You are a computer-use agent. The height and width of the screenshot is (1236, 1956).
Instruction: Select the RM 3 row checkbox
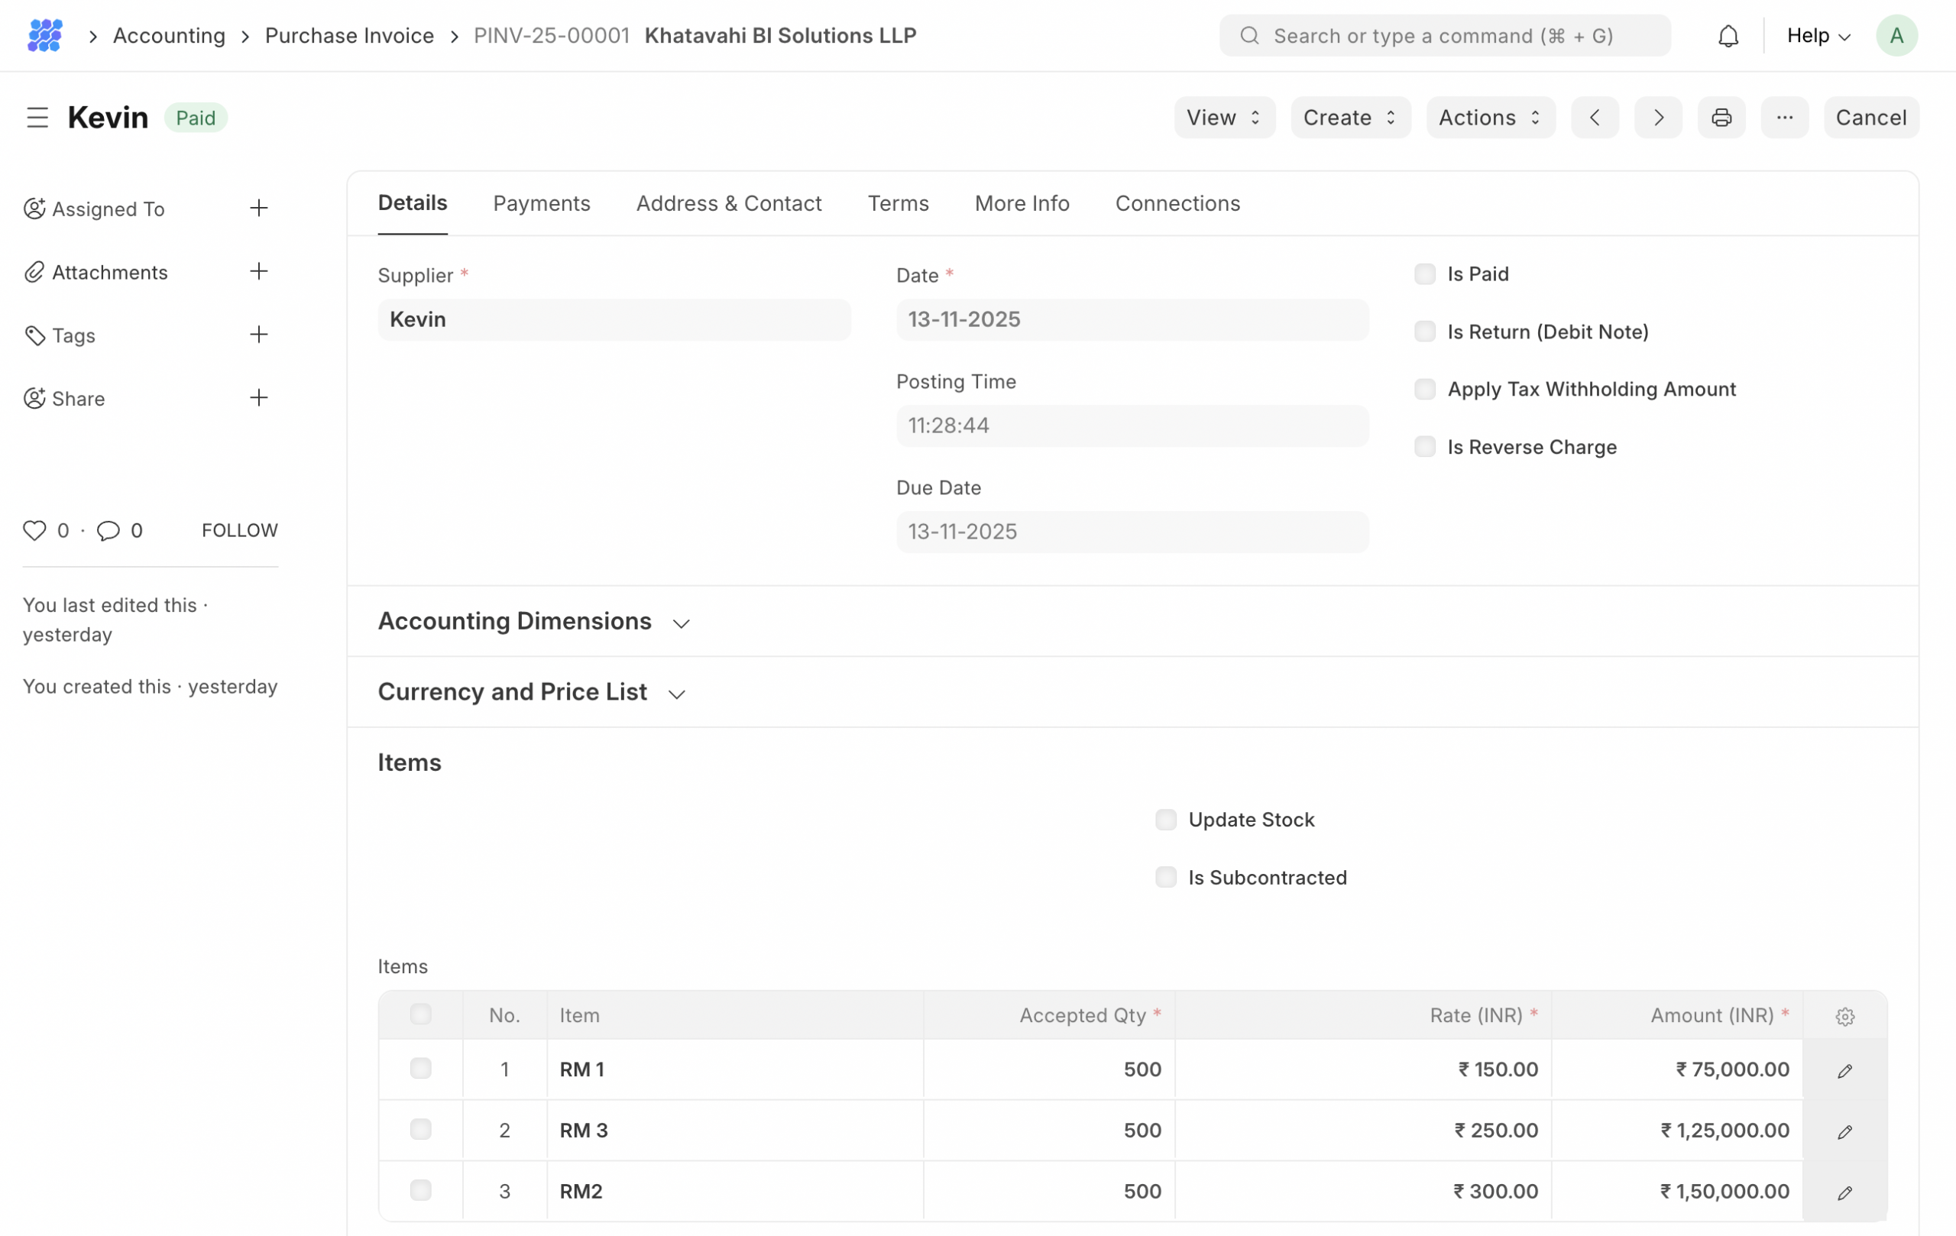click(421, 1130)
